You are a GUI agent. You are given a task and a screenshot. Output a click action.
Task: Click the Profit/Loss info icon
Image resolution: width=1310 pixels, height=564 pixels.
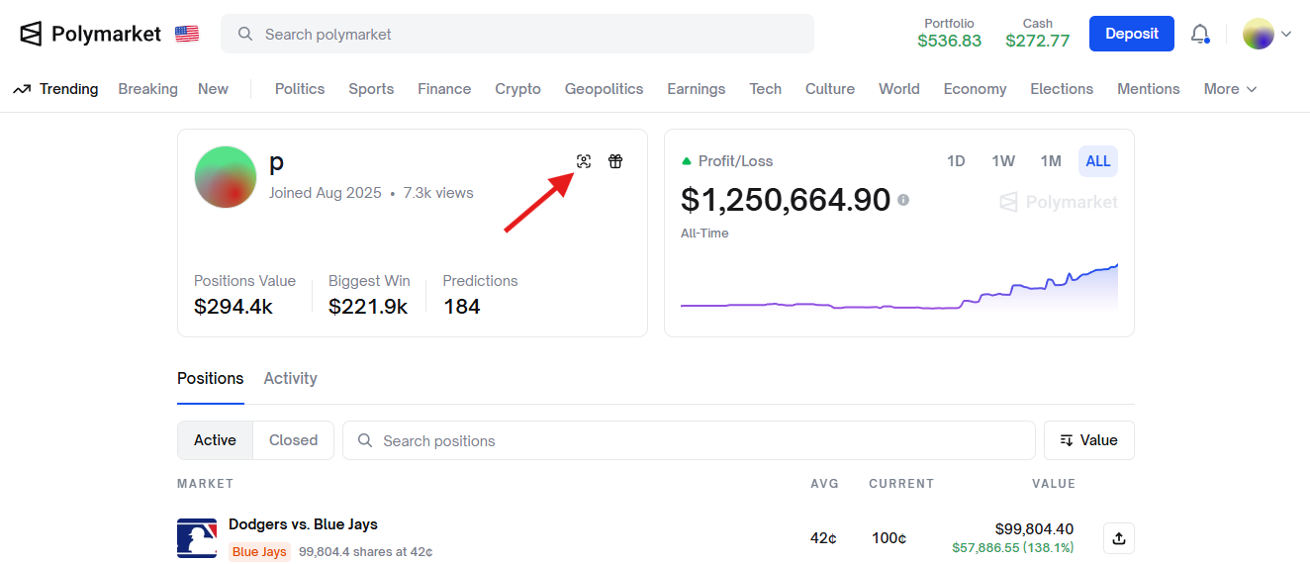[903, 200]
